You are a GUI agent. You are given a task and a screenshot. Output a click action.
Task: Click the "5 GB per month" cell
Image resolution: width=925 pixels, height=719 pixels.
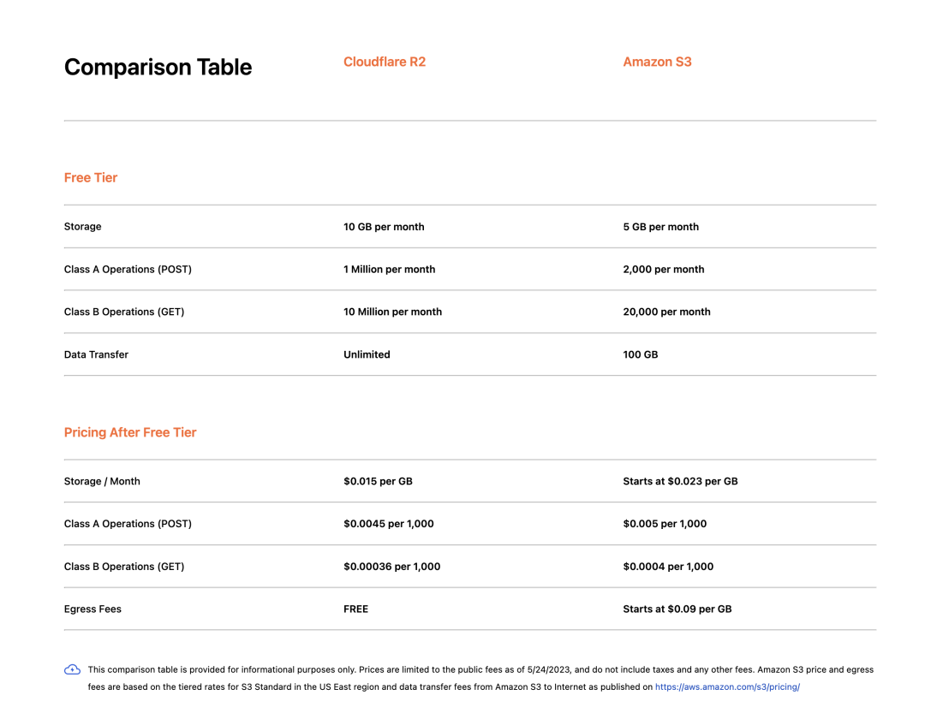tap(660, 227)
